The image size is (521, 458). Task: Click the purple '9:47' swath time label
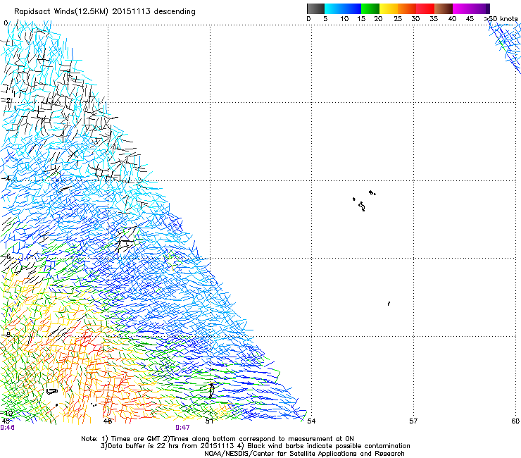(183, 428)
